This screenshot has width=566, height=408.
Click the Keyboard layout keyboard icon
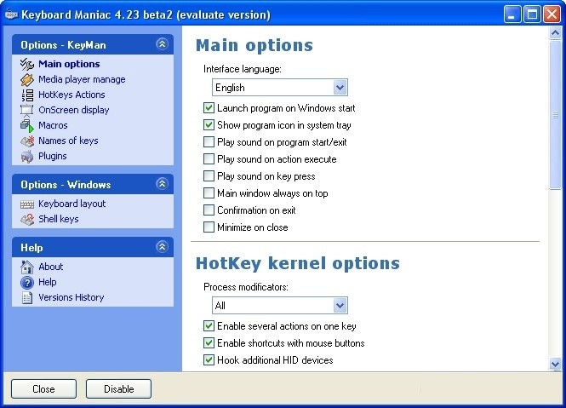point(27,204)
